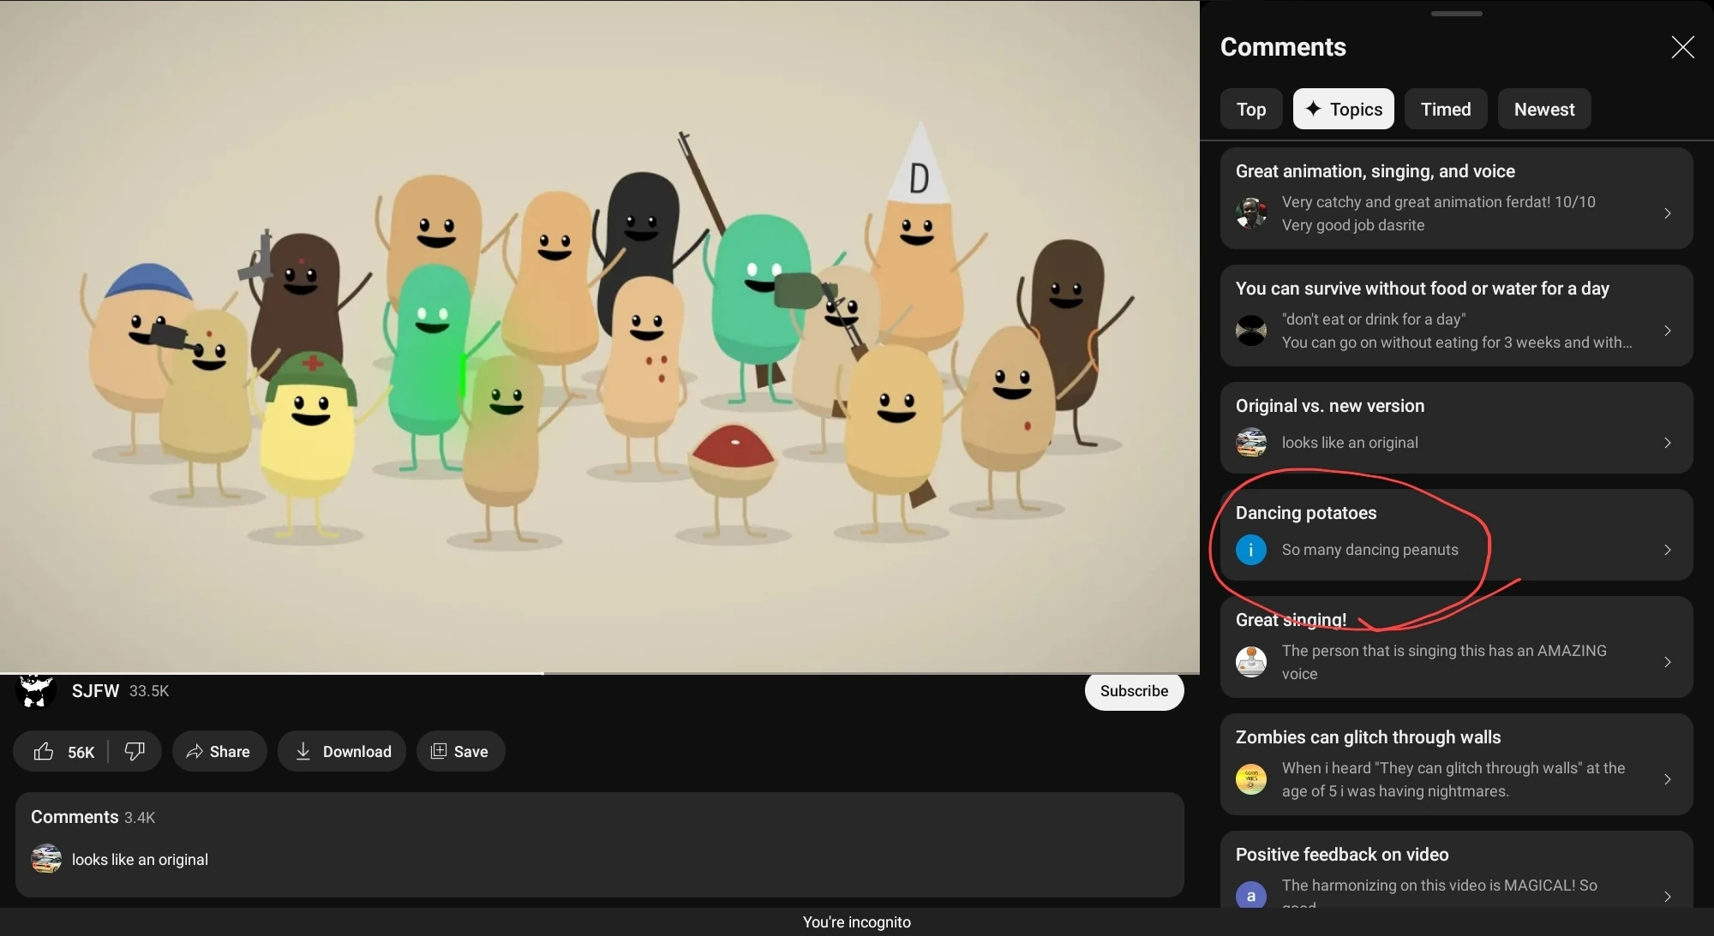Image resolution: width=1714 pixels, height=936 pixels.
Task: Click the Download video button
Action: pos(342,752)
